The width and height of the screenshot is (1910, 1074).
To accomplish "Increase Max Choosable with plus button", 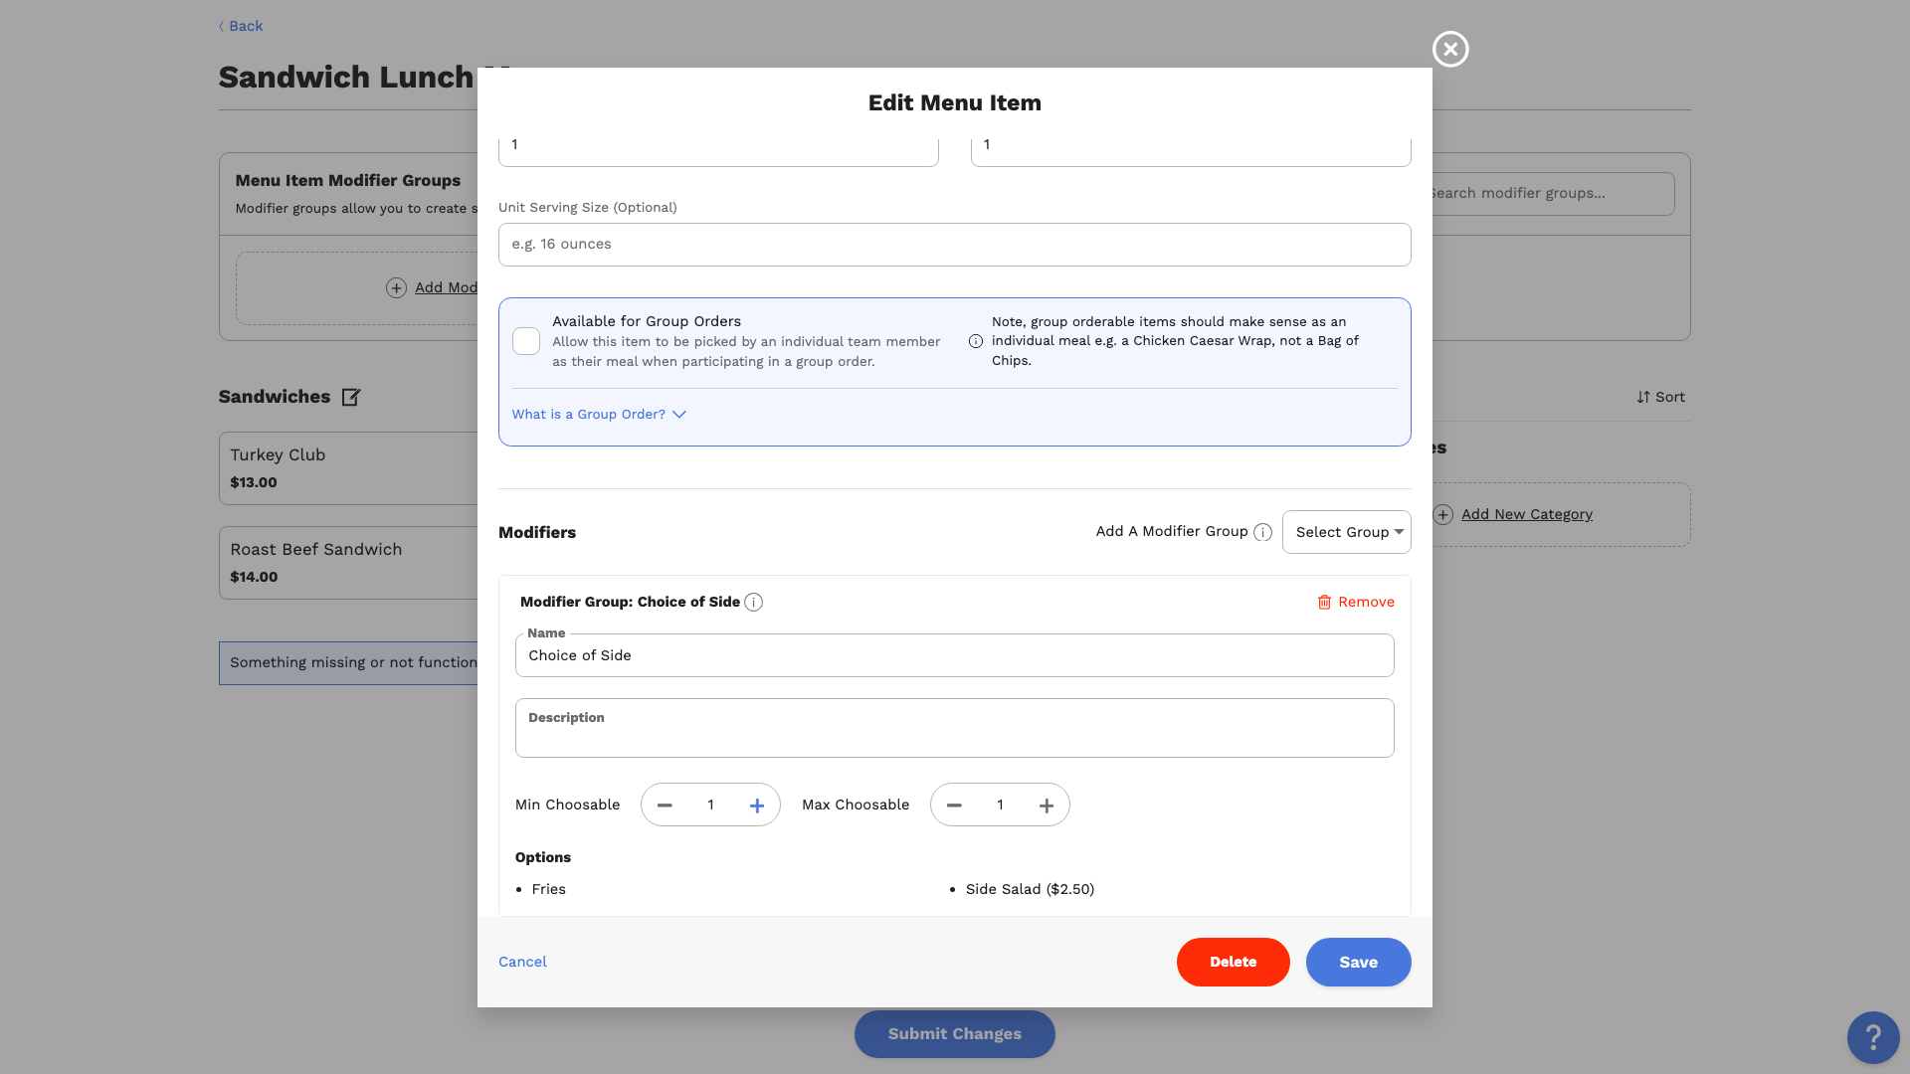I will 1047,805.
